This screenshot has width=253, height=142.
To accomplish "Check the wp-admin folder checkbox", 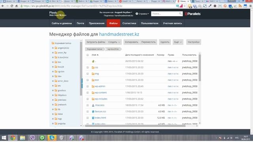I will click(x=87, y=86).
